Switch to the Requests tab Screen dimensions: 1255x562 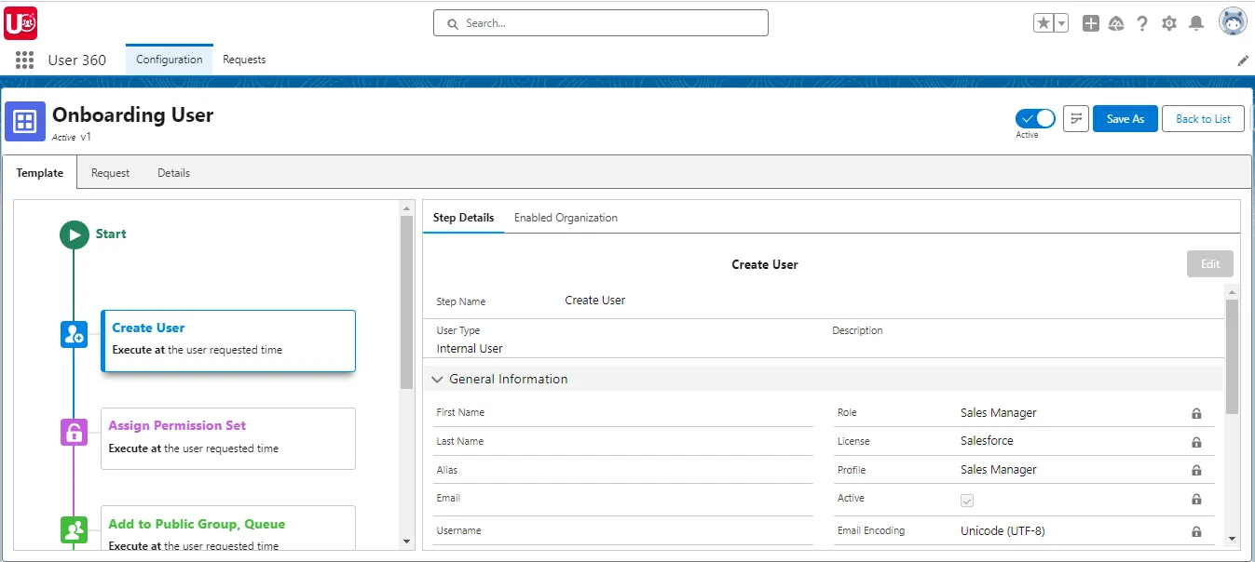(x=243, y=60)
